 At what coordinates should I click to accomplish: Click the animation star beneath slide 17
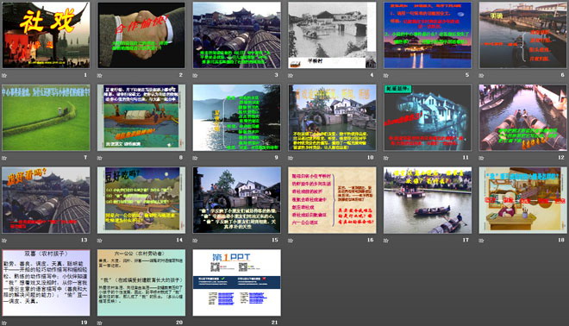(385, 241)
